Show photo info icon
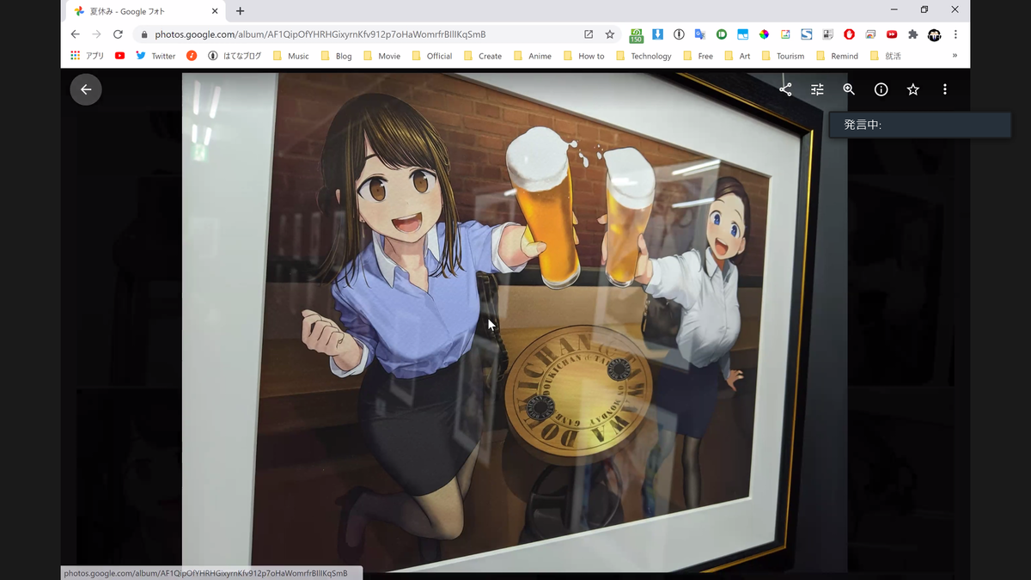The width and height of the screenshot is (1031, 580). 881,89
